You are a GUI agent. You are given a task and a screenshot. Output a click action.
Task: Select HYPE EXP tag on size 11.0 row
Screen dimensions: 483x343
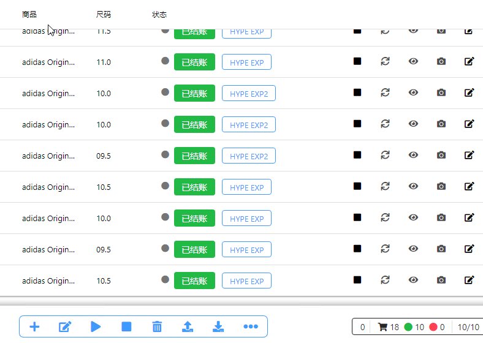pyautogui.click(x=247, y=62)
